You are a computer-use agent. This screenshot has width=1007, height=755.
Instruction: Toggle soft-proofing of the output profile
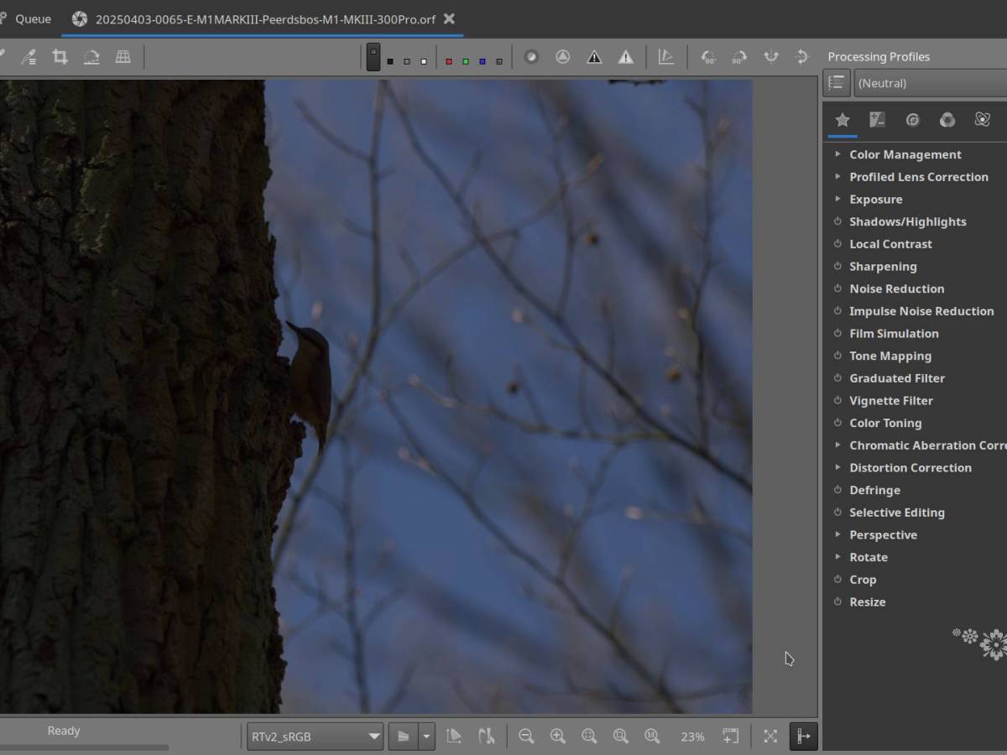[x=454, y=737]
